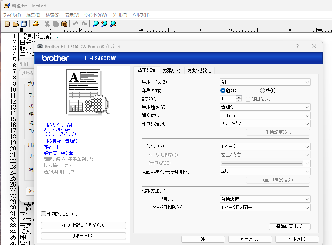Click the Open folder icon in TeraPad toolbar
This screenshot has height=245, width=332.
(16, 24)
